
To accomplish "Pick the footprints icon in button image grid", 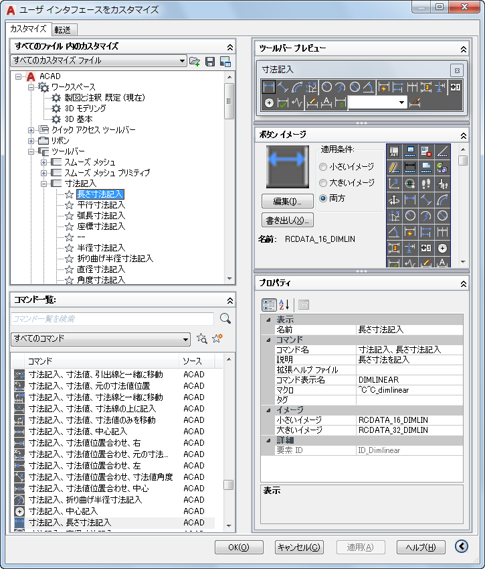I will point(426,184).
